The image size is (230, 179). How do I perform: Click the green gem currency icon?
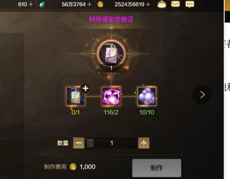point(42,4)
